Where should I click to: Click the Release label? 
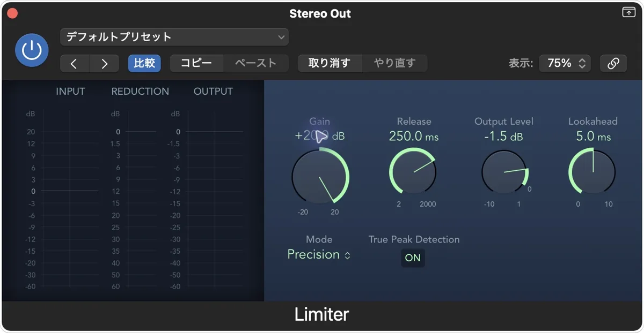(x=414, y=122)
